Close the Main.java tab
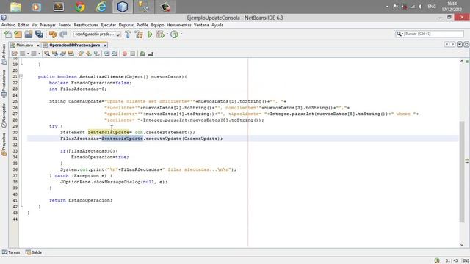This screenshot has height=264, width=470. [38, 45]
